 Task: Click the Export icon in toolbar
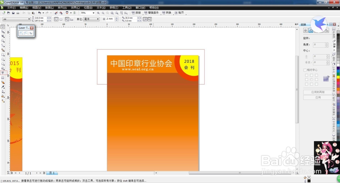[61, 13]
